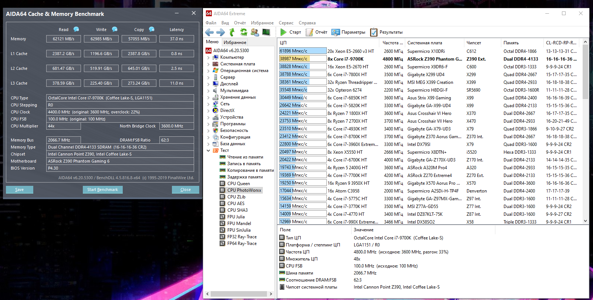Collapse the Тест tree node
The width and height of the screenshot is (593, 300).
tap(208, 151)
